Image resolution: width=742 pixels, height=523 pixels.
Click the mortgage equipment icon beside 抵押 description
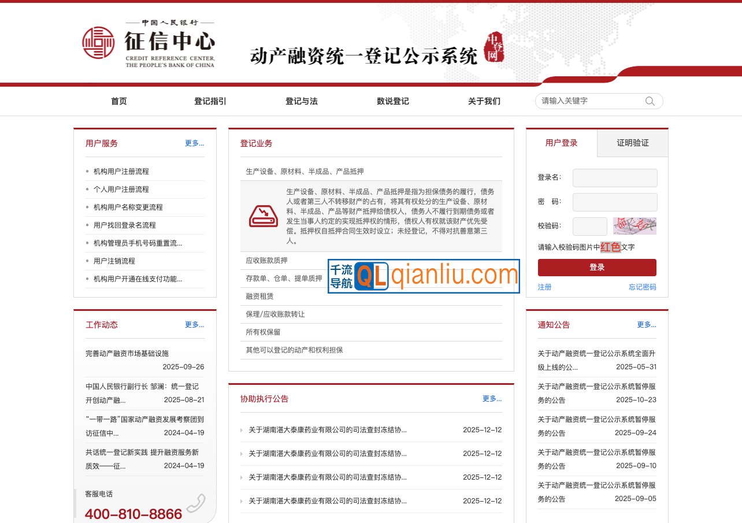tap(264, 216)
